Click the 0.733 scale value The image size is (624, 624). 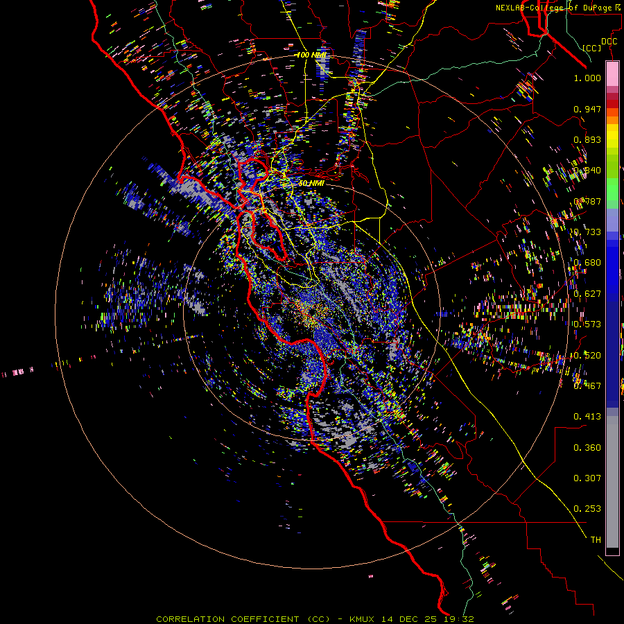(587, 232)
